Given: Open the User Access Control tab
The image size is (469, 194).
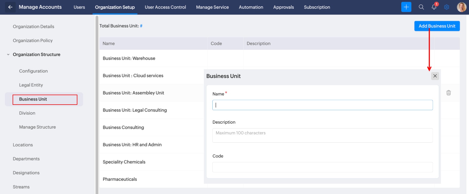Looking at the screenshot, I should coord(165,7).
